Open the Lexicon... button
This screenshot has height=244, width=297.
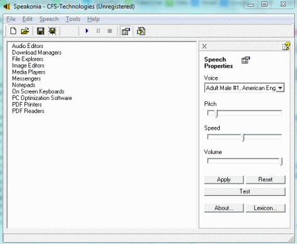(x=265, y=208)
